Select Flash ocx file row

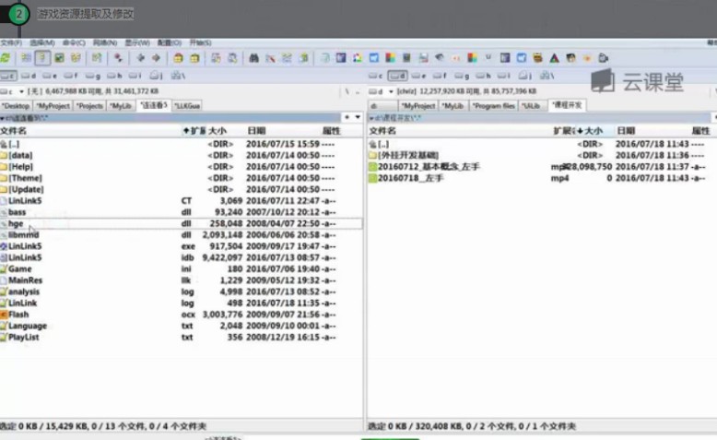181,315
